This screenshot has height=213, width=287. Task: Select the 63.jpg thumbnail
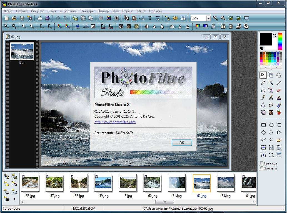226,183
